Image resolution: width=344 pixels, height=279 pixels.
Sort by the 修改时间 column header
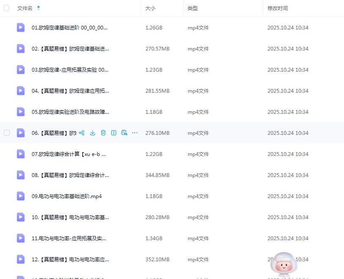278,8
